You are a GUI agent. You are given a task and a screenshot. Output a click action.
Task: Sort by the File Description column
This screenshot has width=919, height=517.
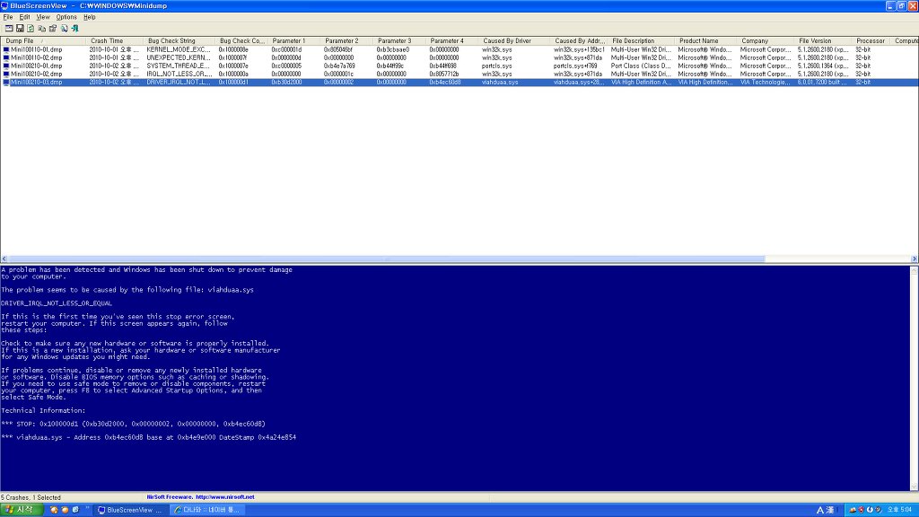(x=641, y=41)
